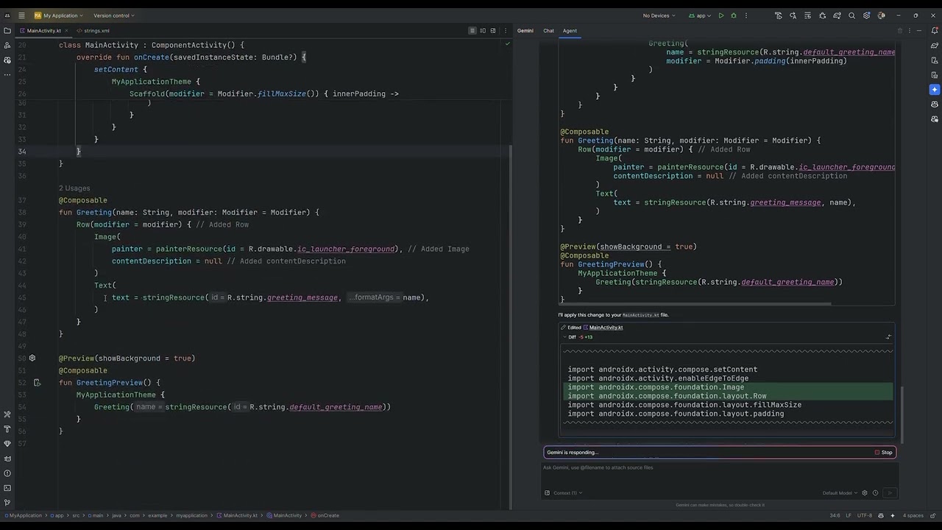Image resolution: width=942 pixels, height=530 pixels.
Task: Open the user account avatar icon
Action: pyautogui.click(x=881, y=15)
